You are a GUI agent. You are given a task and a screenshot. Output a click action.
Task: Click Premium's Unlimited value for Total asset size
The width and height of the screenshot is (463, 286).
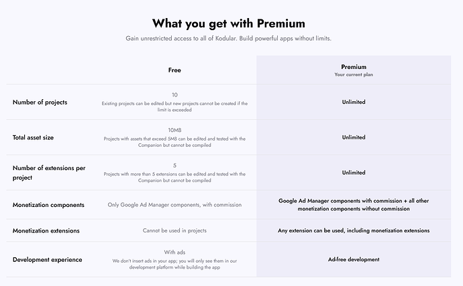[x=354, y=137]
